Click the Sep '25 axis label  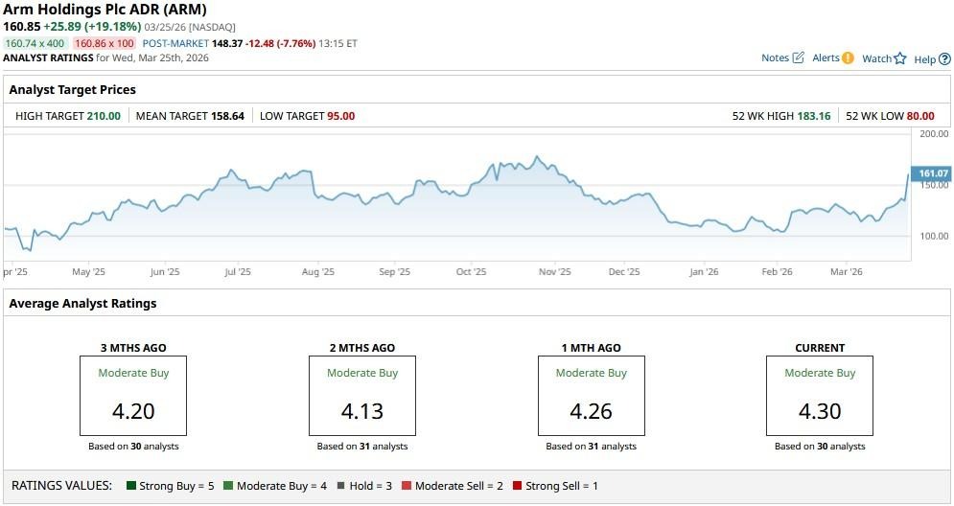pyautogui.click(x=395, y=271)
